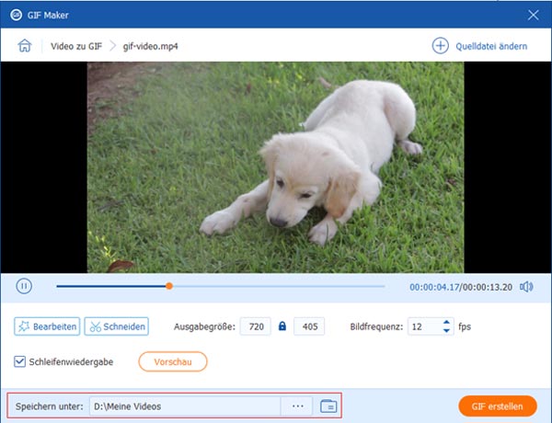The height and width of the screenshot is (423, 552).
Task: Click the timestamp 00:00:04.17/00:00:13.20
Action: [x=461, y=287]
